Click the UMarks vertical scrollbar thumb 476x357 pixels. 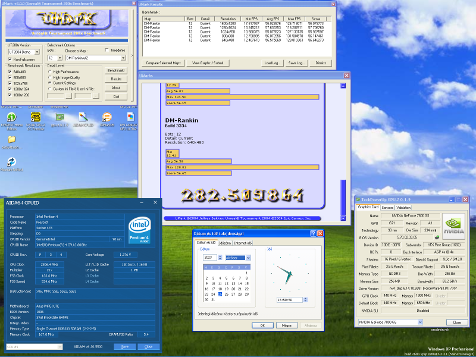[343, 198]
